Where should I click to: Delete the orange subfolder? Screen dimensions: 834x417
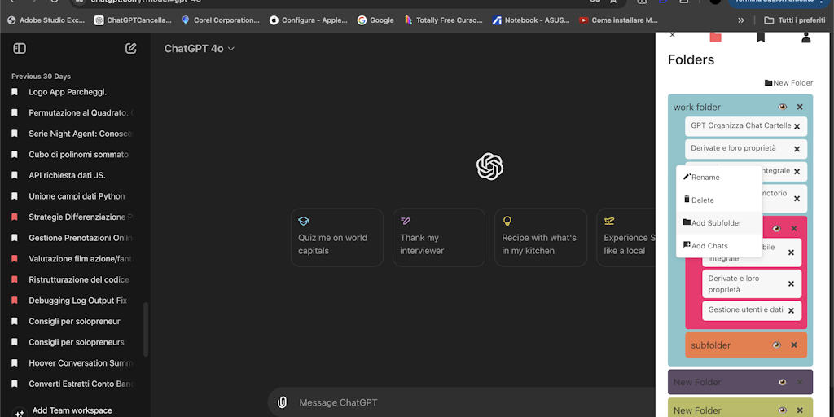(794, 345)
